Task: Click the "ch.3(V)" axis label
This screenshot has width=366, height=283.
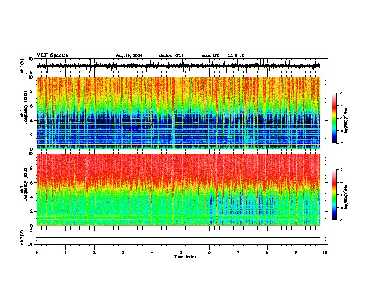Action: click(22, 238)
